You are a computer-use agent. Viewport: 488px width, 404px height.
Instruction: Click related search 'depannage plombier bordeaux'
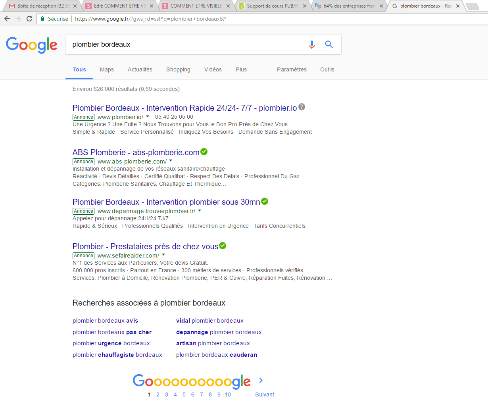[x=219, y=332]
